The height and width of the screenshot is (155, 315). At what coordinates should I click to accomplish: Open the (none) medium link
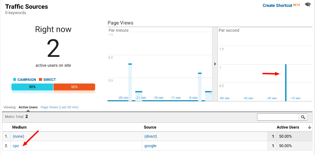point(19,137)
